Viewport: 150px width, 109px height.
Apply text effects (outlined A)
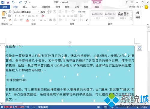15,20
